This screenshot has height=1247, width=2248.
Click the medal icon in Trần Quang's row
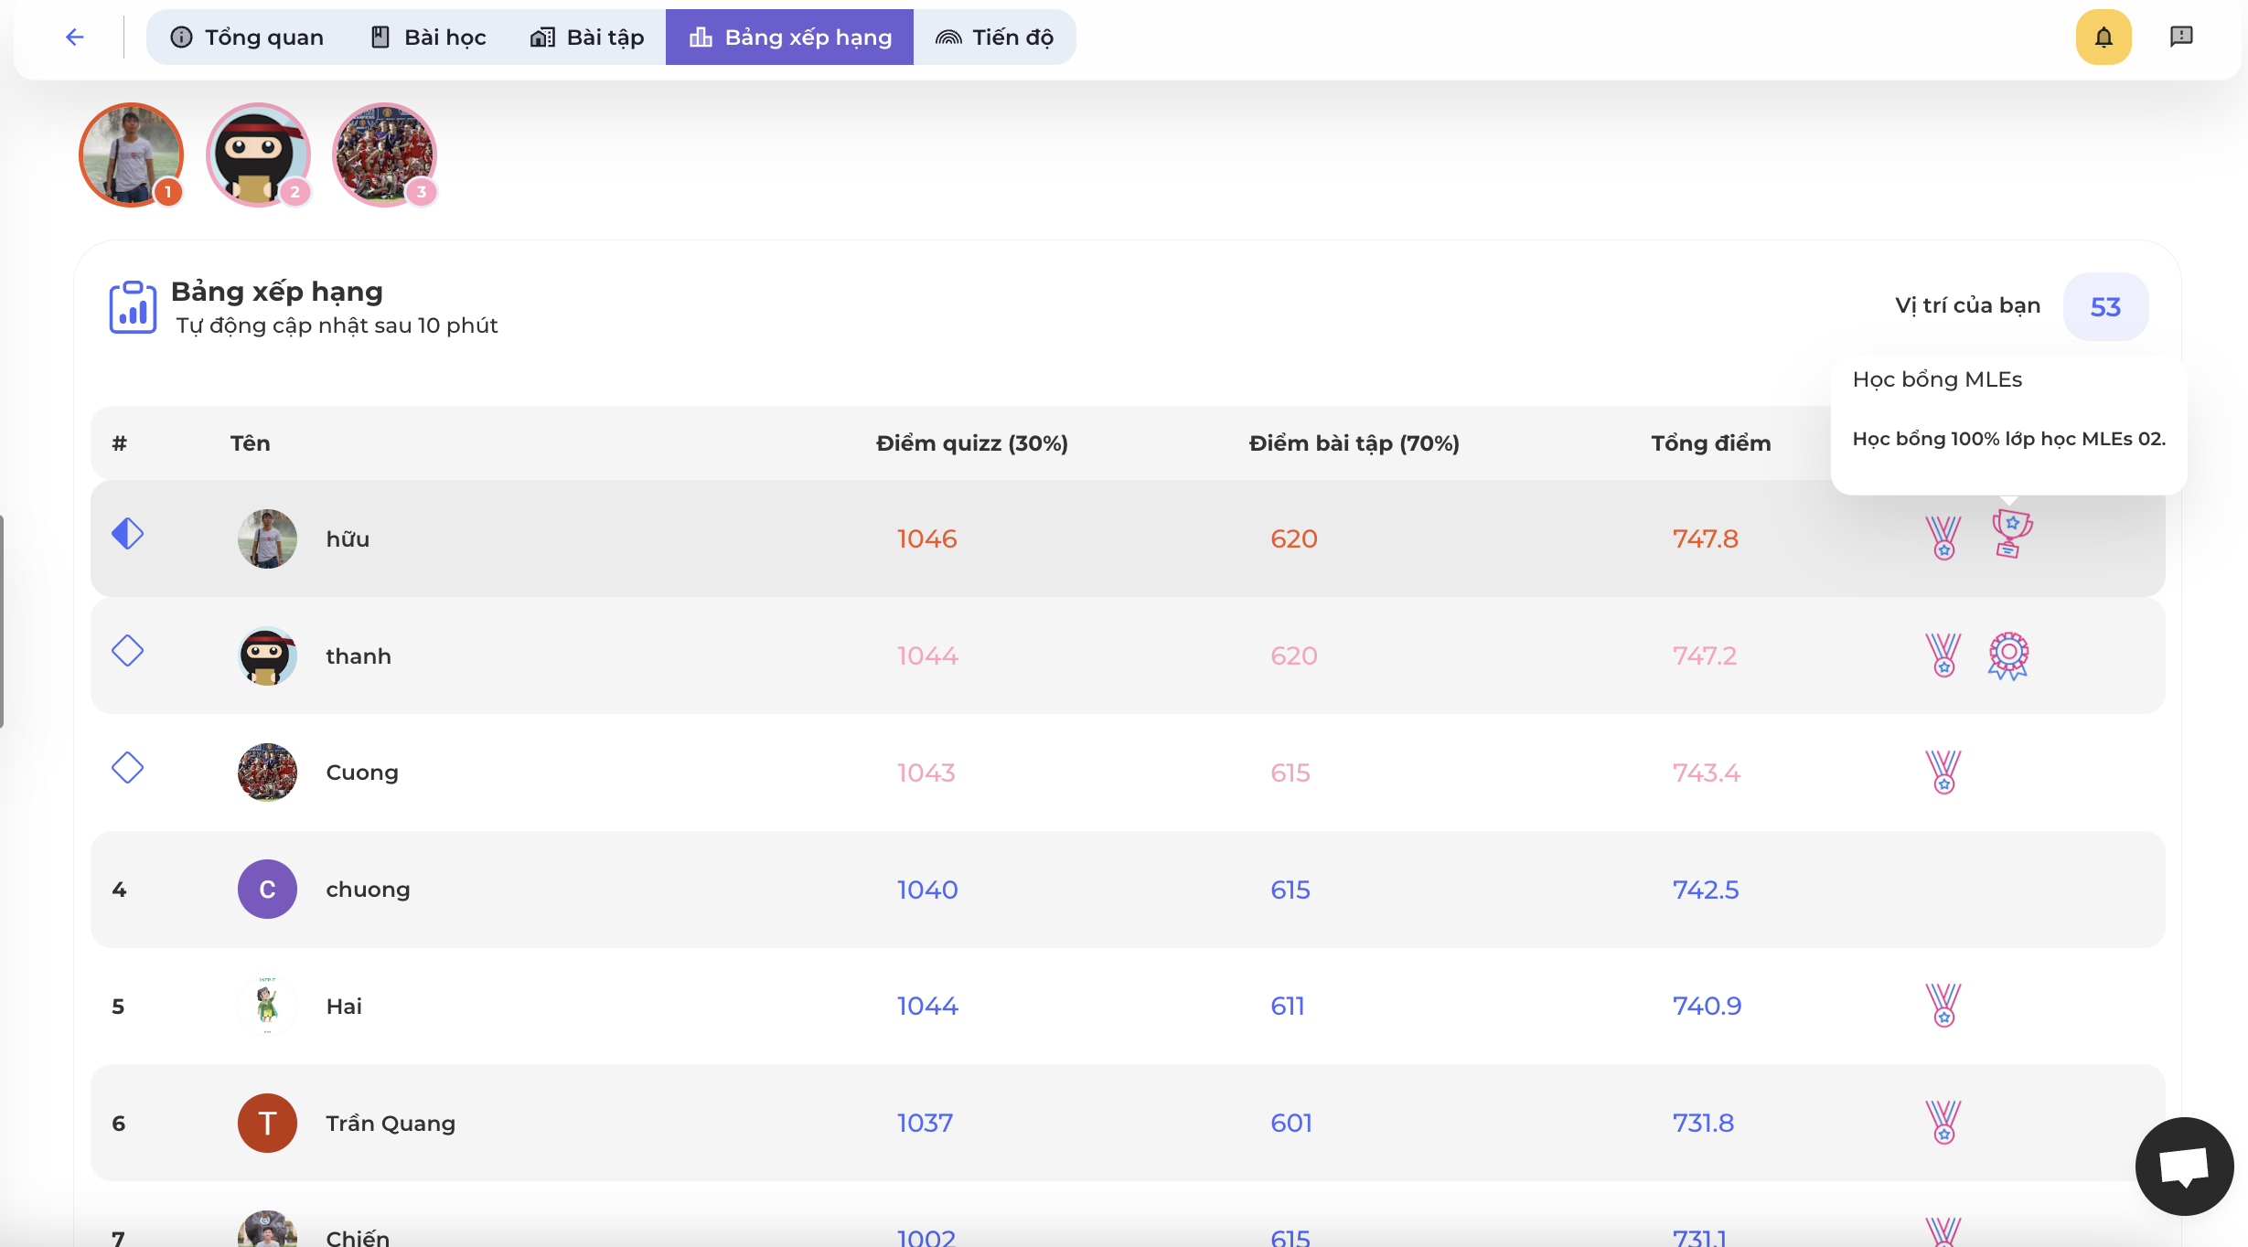tap(1943, 1122)
